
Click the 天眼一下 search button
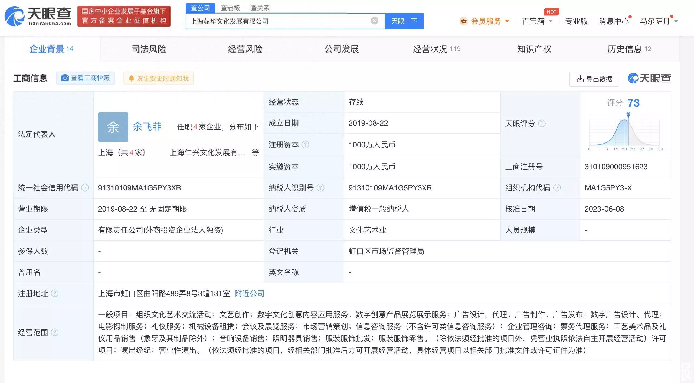tap(404, 21)
